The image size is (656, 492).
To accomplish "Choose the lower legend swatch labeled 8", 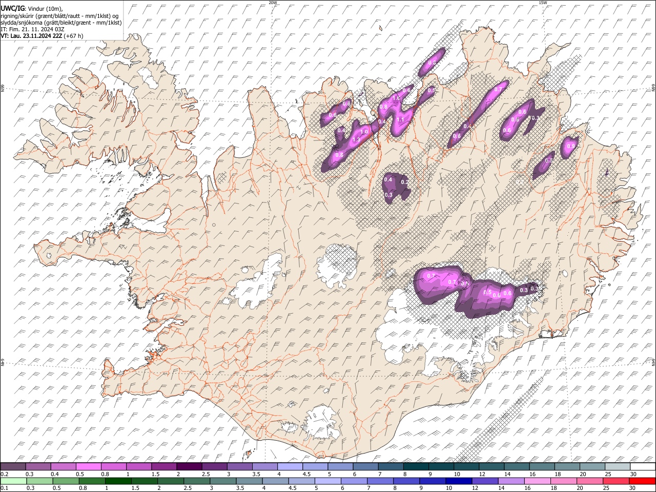I will [x=405, y=481].
